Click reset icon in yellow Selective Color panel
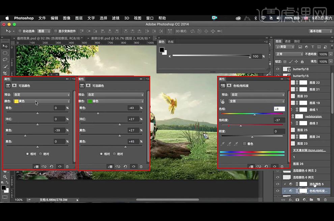Screen dimensions: 334x221 coord(51,166)
